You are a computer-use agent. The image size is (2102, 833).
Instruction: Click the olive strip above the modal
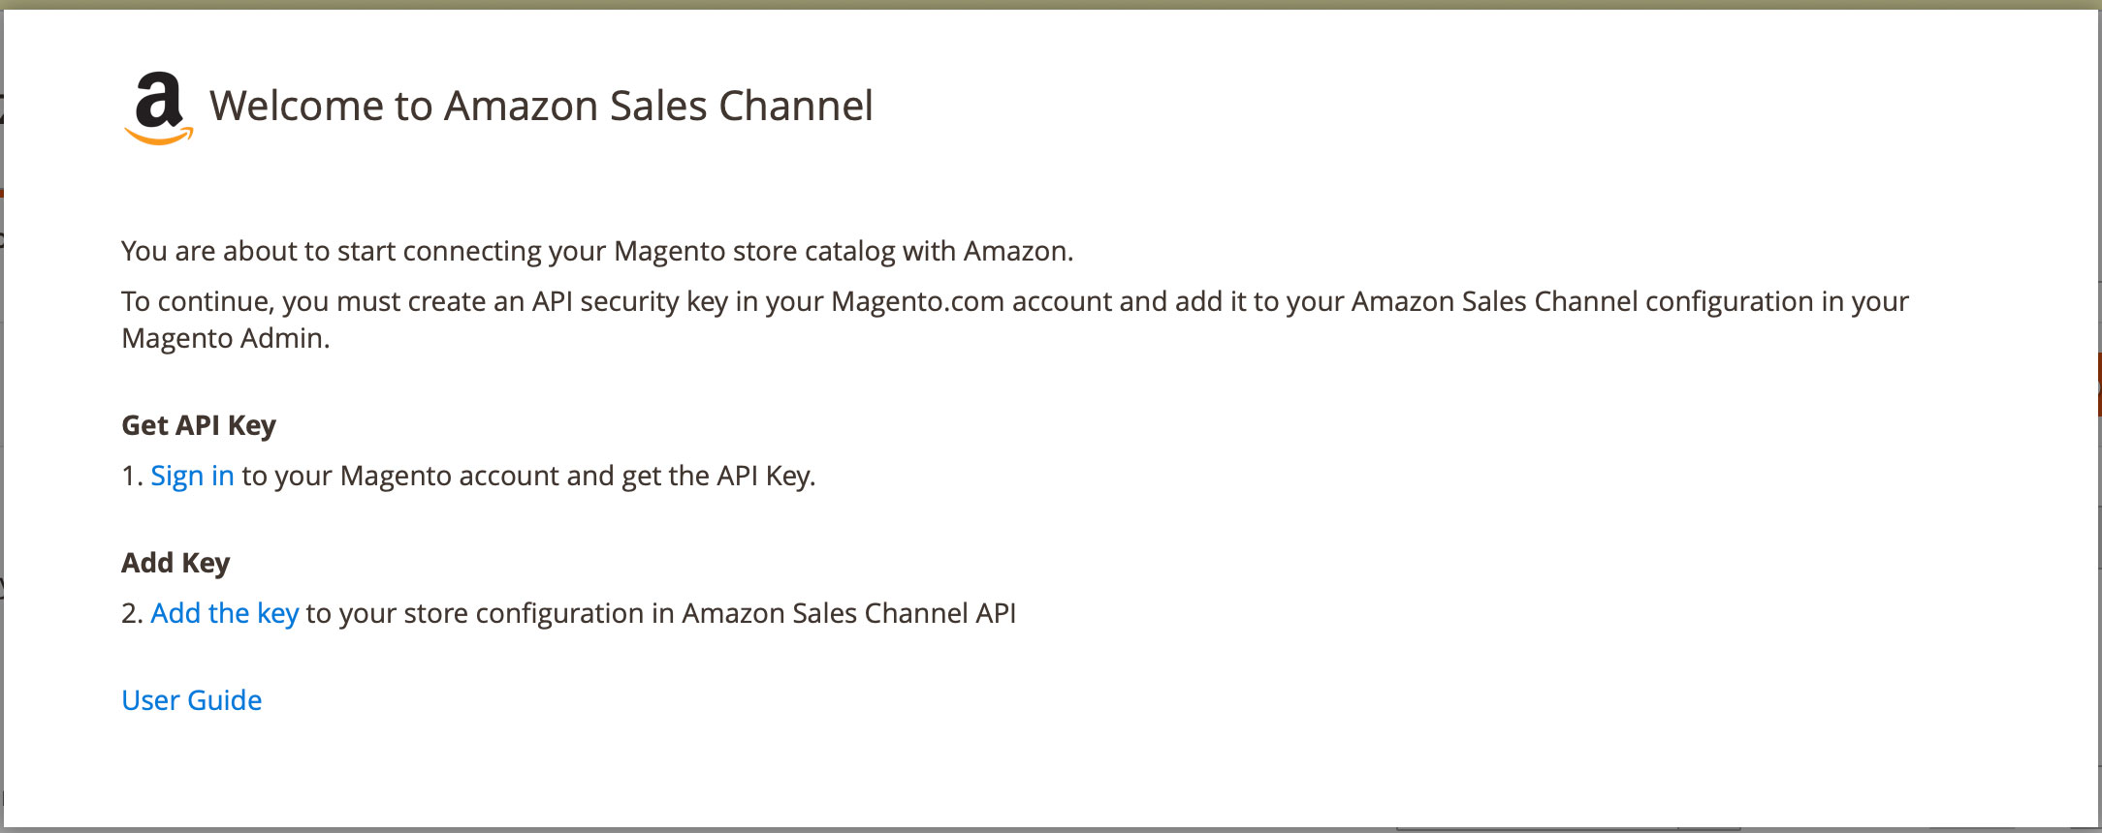(x=1051, y=4)
